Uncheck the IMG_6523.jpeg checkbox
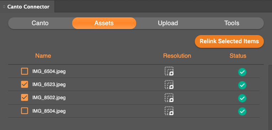The image size is (272, 130). [x=25, y=84]
